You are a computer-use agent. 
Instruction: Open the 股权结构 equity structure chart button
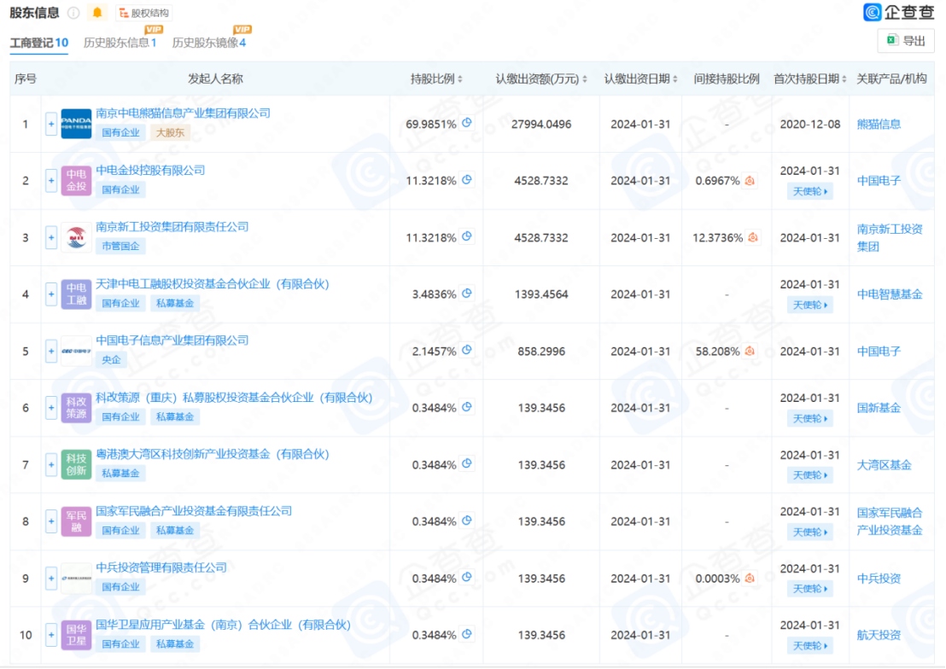(x=144, y=13)
